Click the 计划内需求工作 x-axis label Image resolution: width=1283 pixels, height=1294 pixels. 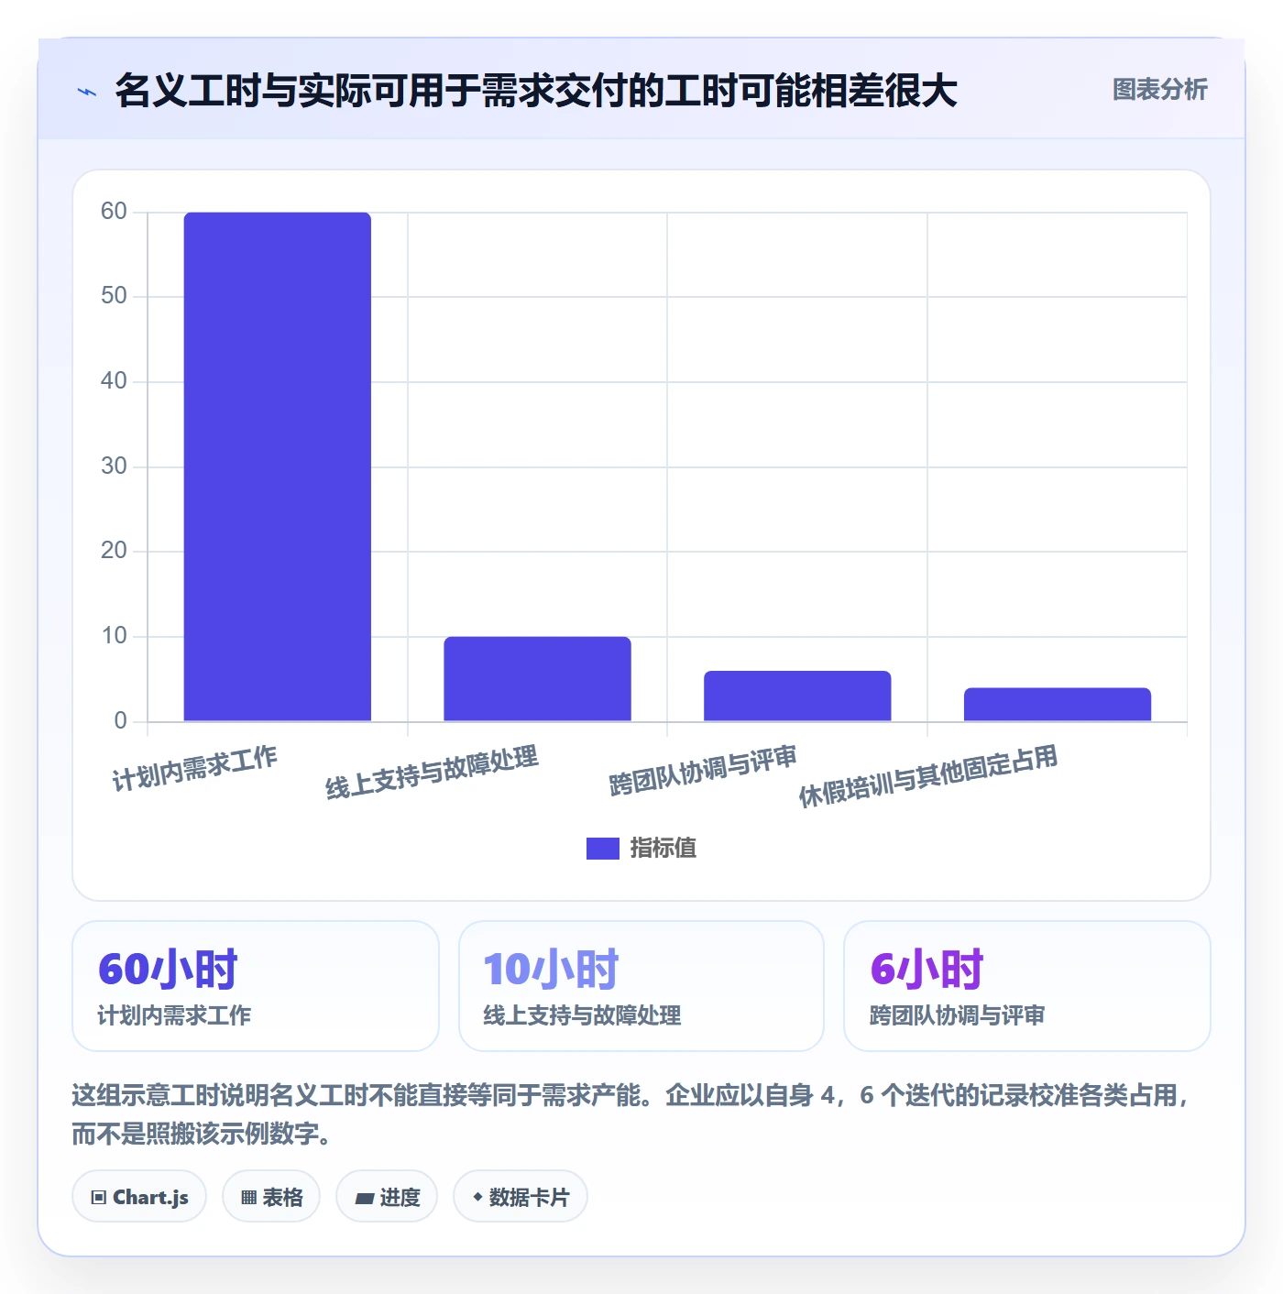[195, 769]
